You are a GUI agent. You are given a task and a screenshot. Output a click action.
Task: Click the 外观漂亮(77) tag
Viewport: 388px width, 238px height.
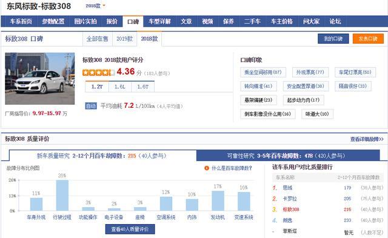[x=310, y=72]
